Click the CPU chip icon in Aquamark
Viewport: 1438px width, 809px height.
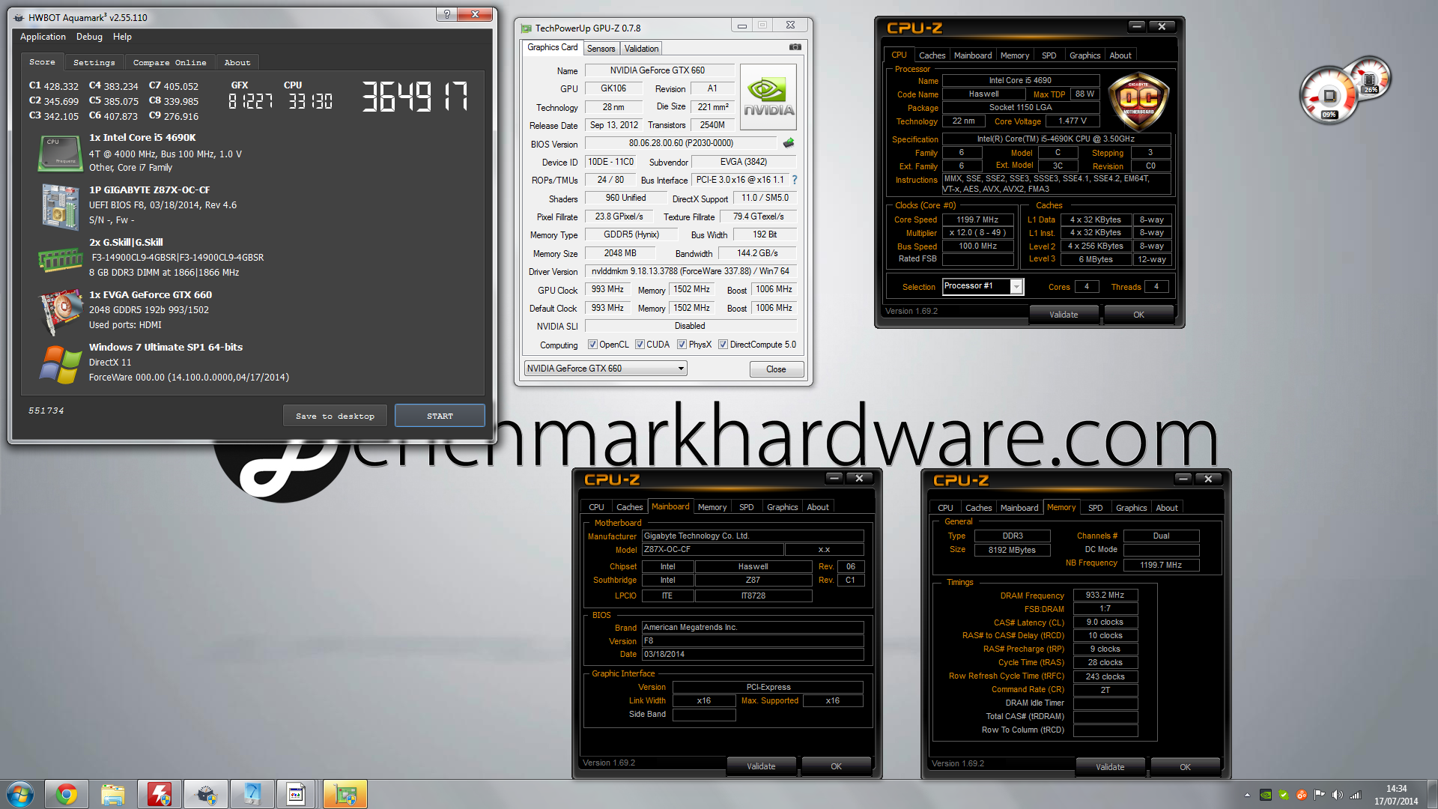pos(60,154)
